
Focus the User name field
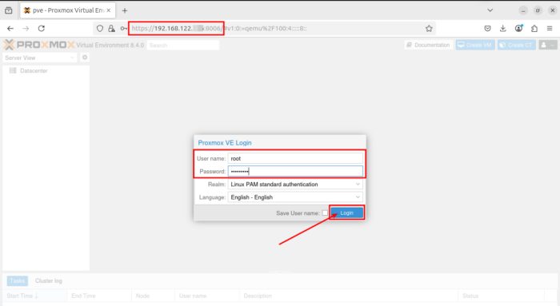[295, 158]
